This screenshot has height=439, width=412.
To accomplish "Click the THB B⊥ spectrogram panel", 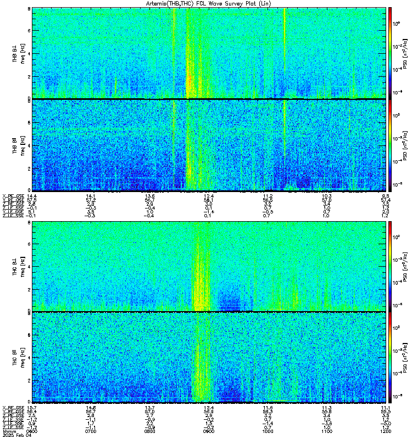I will (x=209, y=53).
